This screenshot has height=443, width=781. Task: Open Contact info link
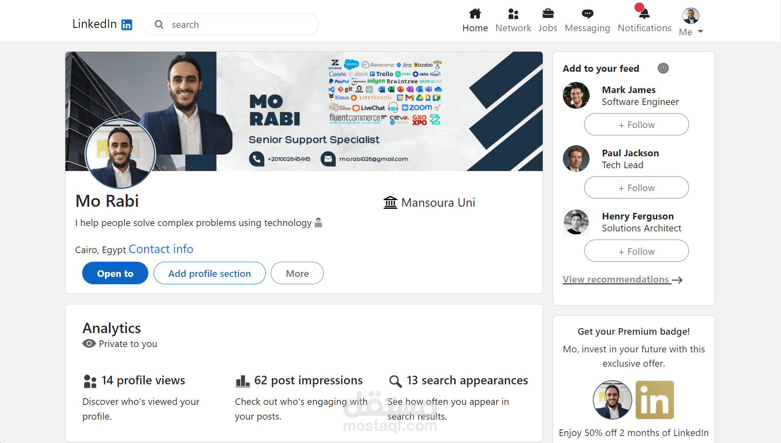coord(161,249)
